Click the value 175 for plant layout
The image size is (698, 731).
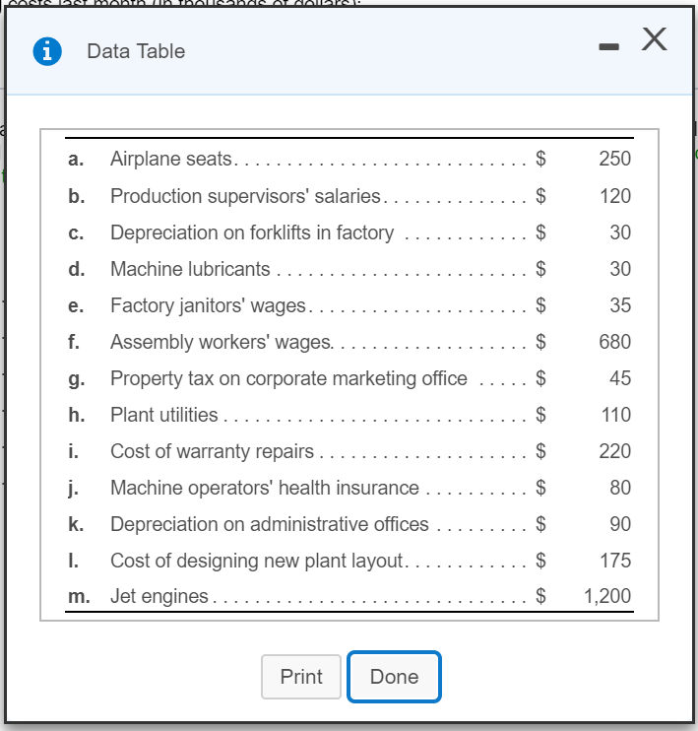coord(615,561)
